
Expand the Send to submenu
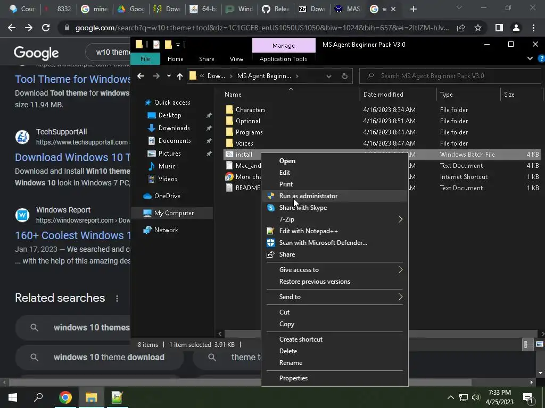(x=334, y=296)
